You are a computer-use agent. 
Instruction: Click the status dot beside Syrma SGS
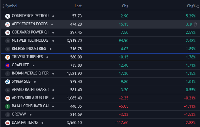(x=35, y=82)
